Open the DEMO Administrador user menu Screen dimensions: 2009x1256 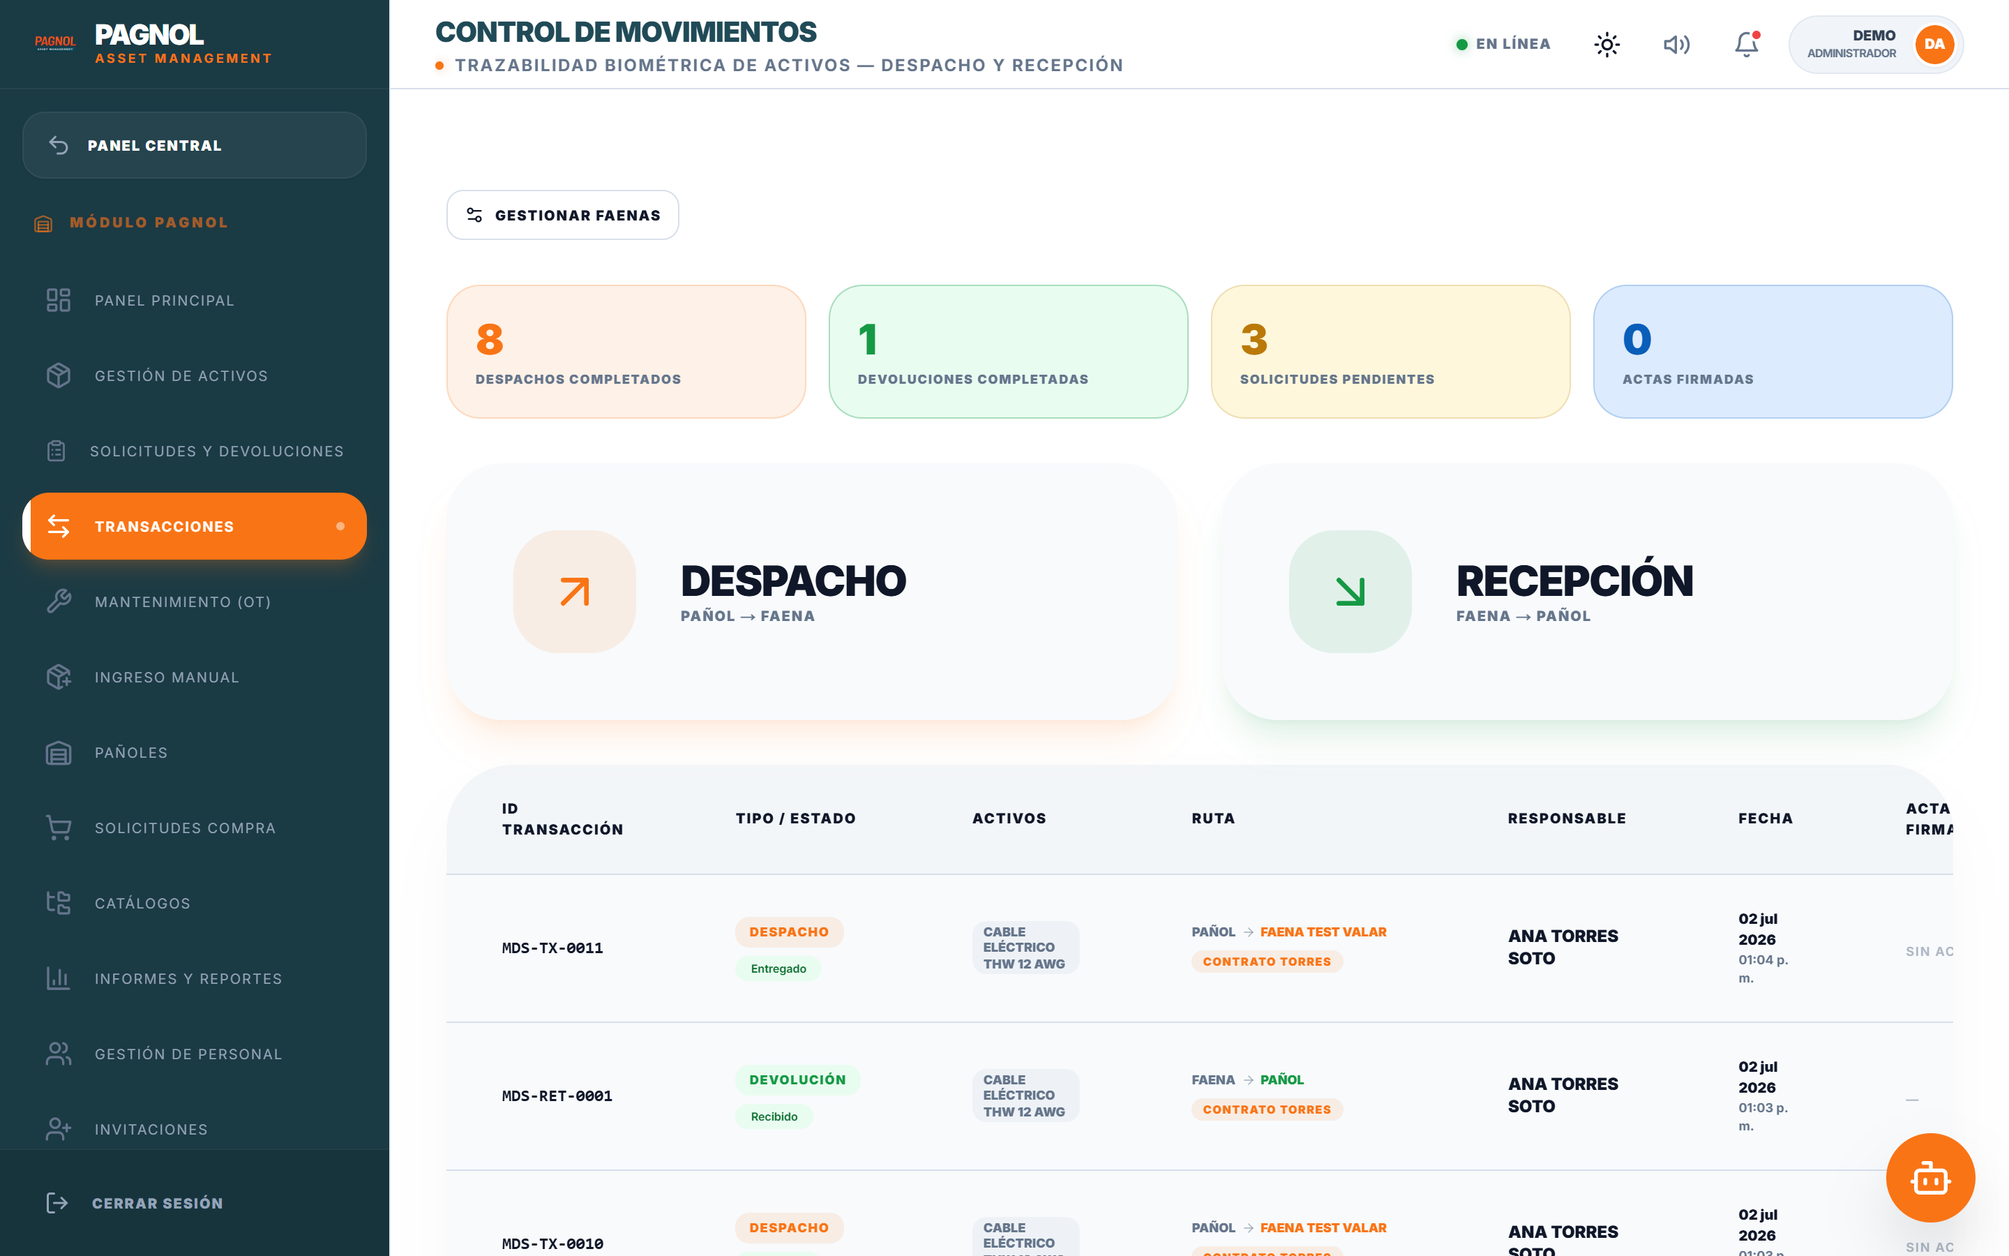point(1875,44)
